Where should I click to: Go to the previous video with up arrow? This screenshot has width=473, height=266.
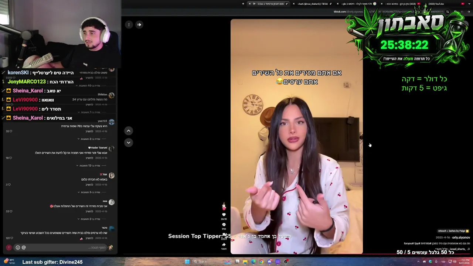pos(129,131)
